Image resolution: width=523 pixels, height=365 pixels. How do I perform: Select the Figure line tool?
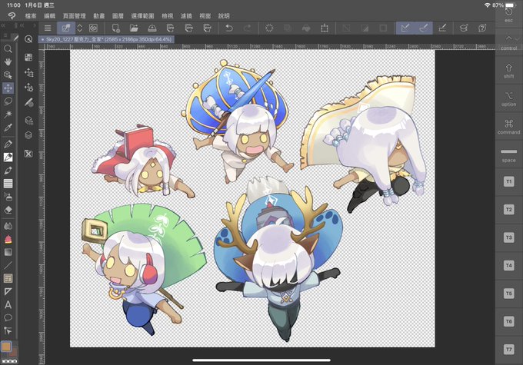point(8,265)
